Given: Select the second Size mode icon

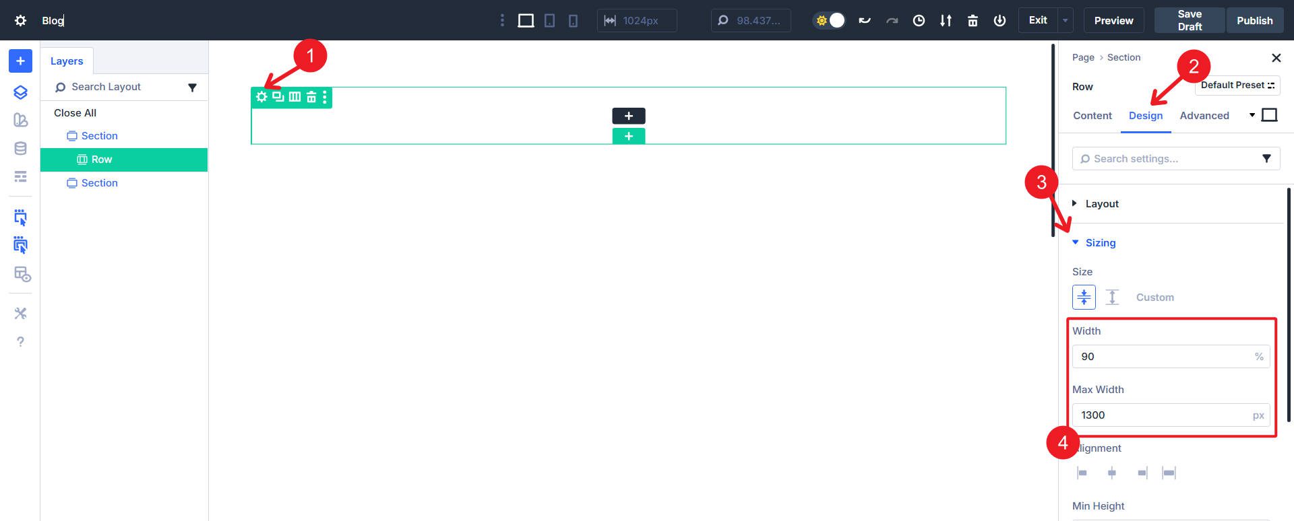Looking at the screenshot, I should pos(1112,297).
